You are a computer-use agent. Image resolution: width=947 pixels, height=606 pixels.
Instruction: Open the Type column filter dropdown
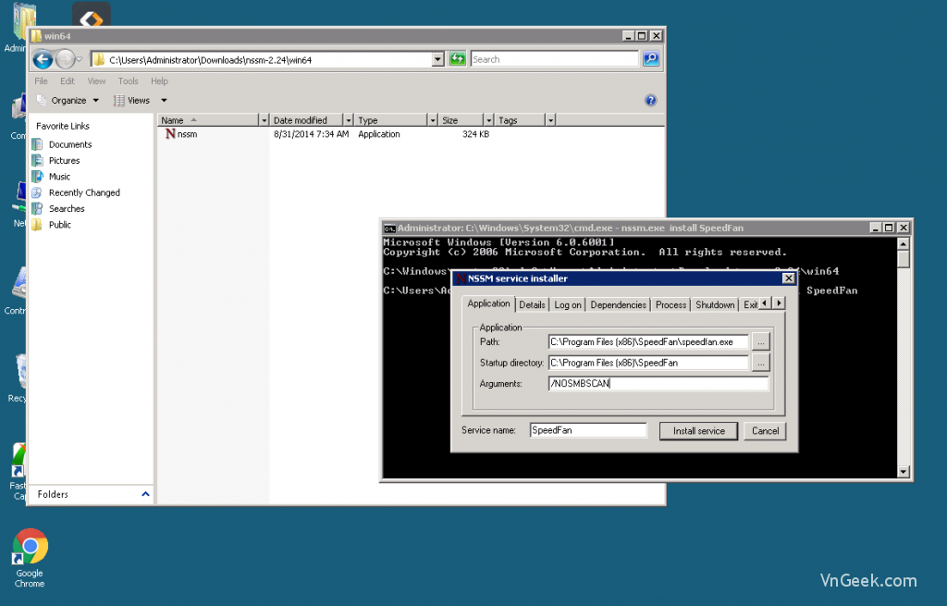[433, 120]
